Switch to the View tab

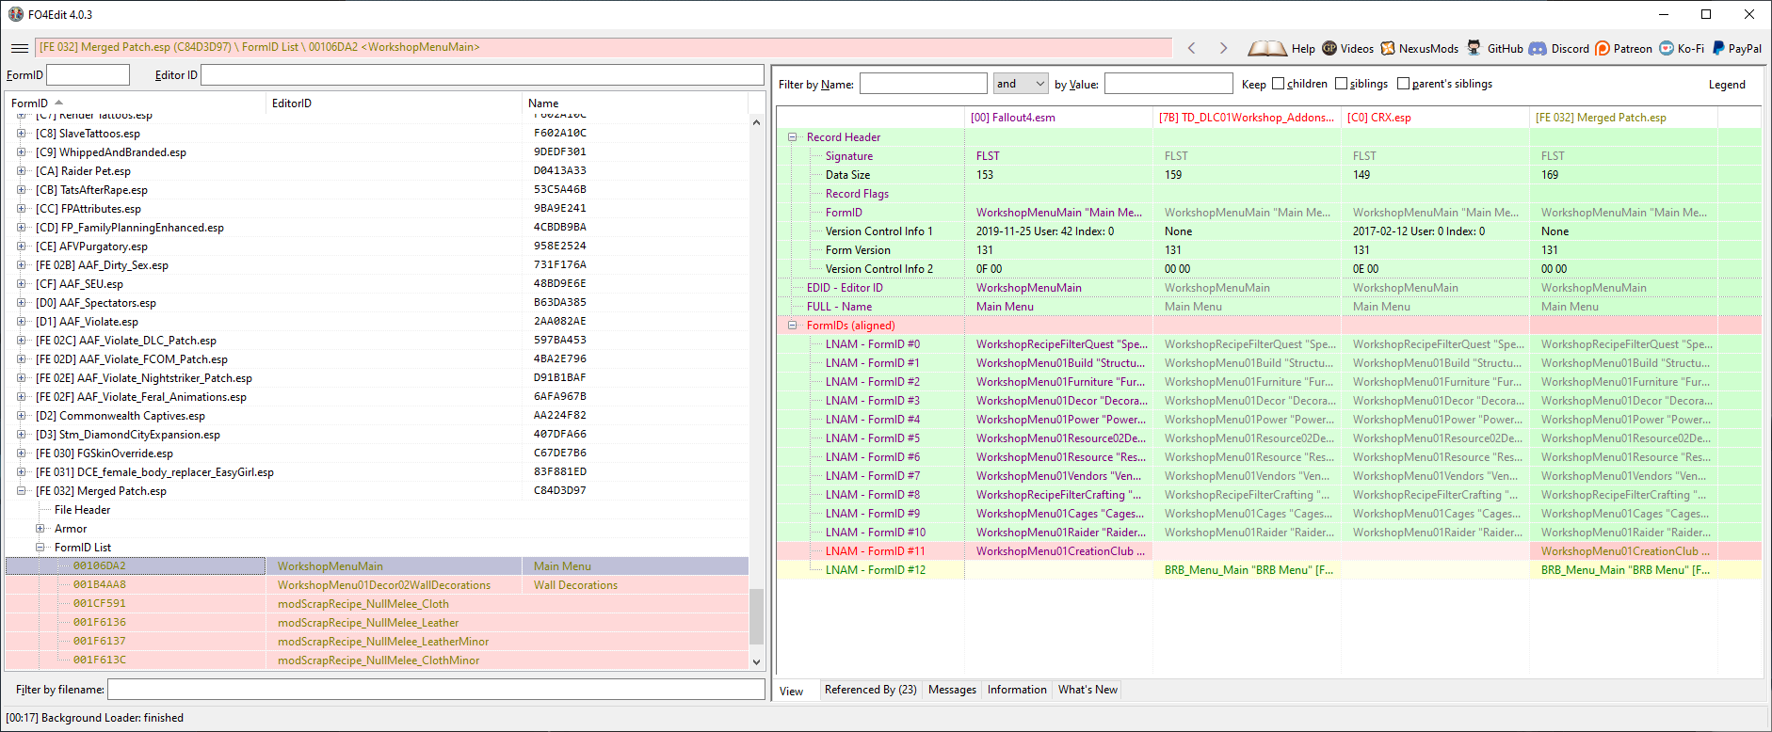(792, 692)
